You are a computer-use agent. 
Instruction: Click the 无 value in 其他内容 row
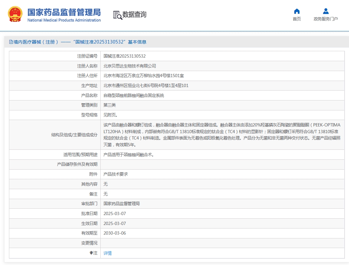[x=105, y=184]
